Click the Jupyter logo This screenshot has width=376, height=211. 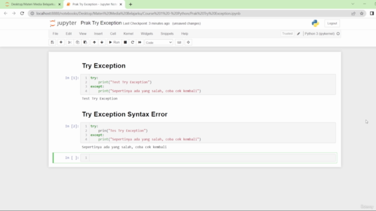[x=63, y=23]
